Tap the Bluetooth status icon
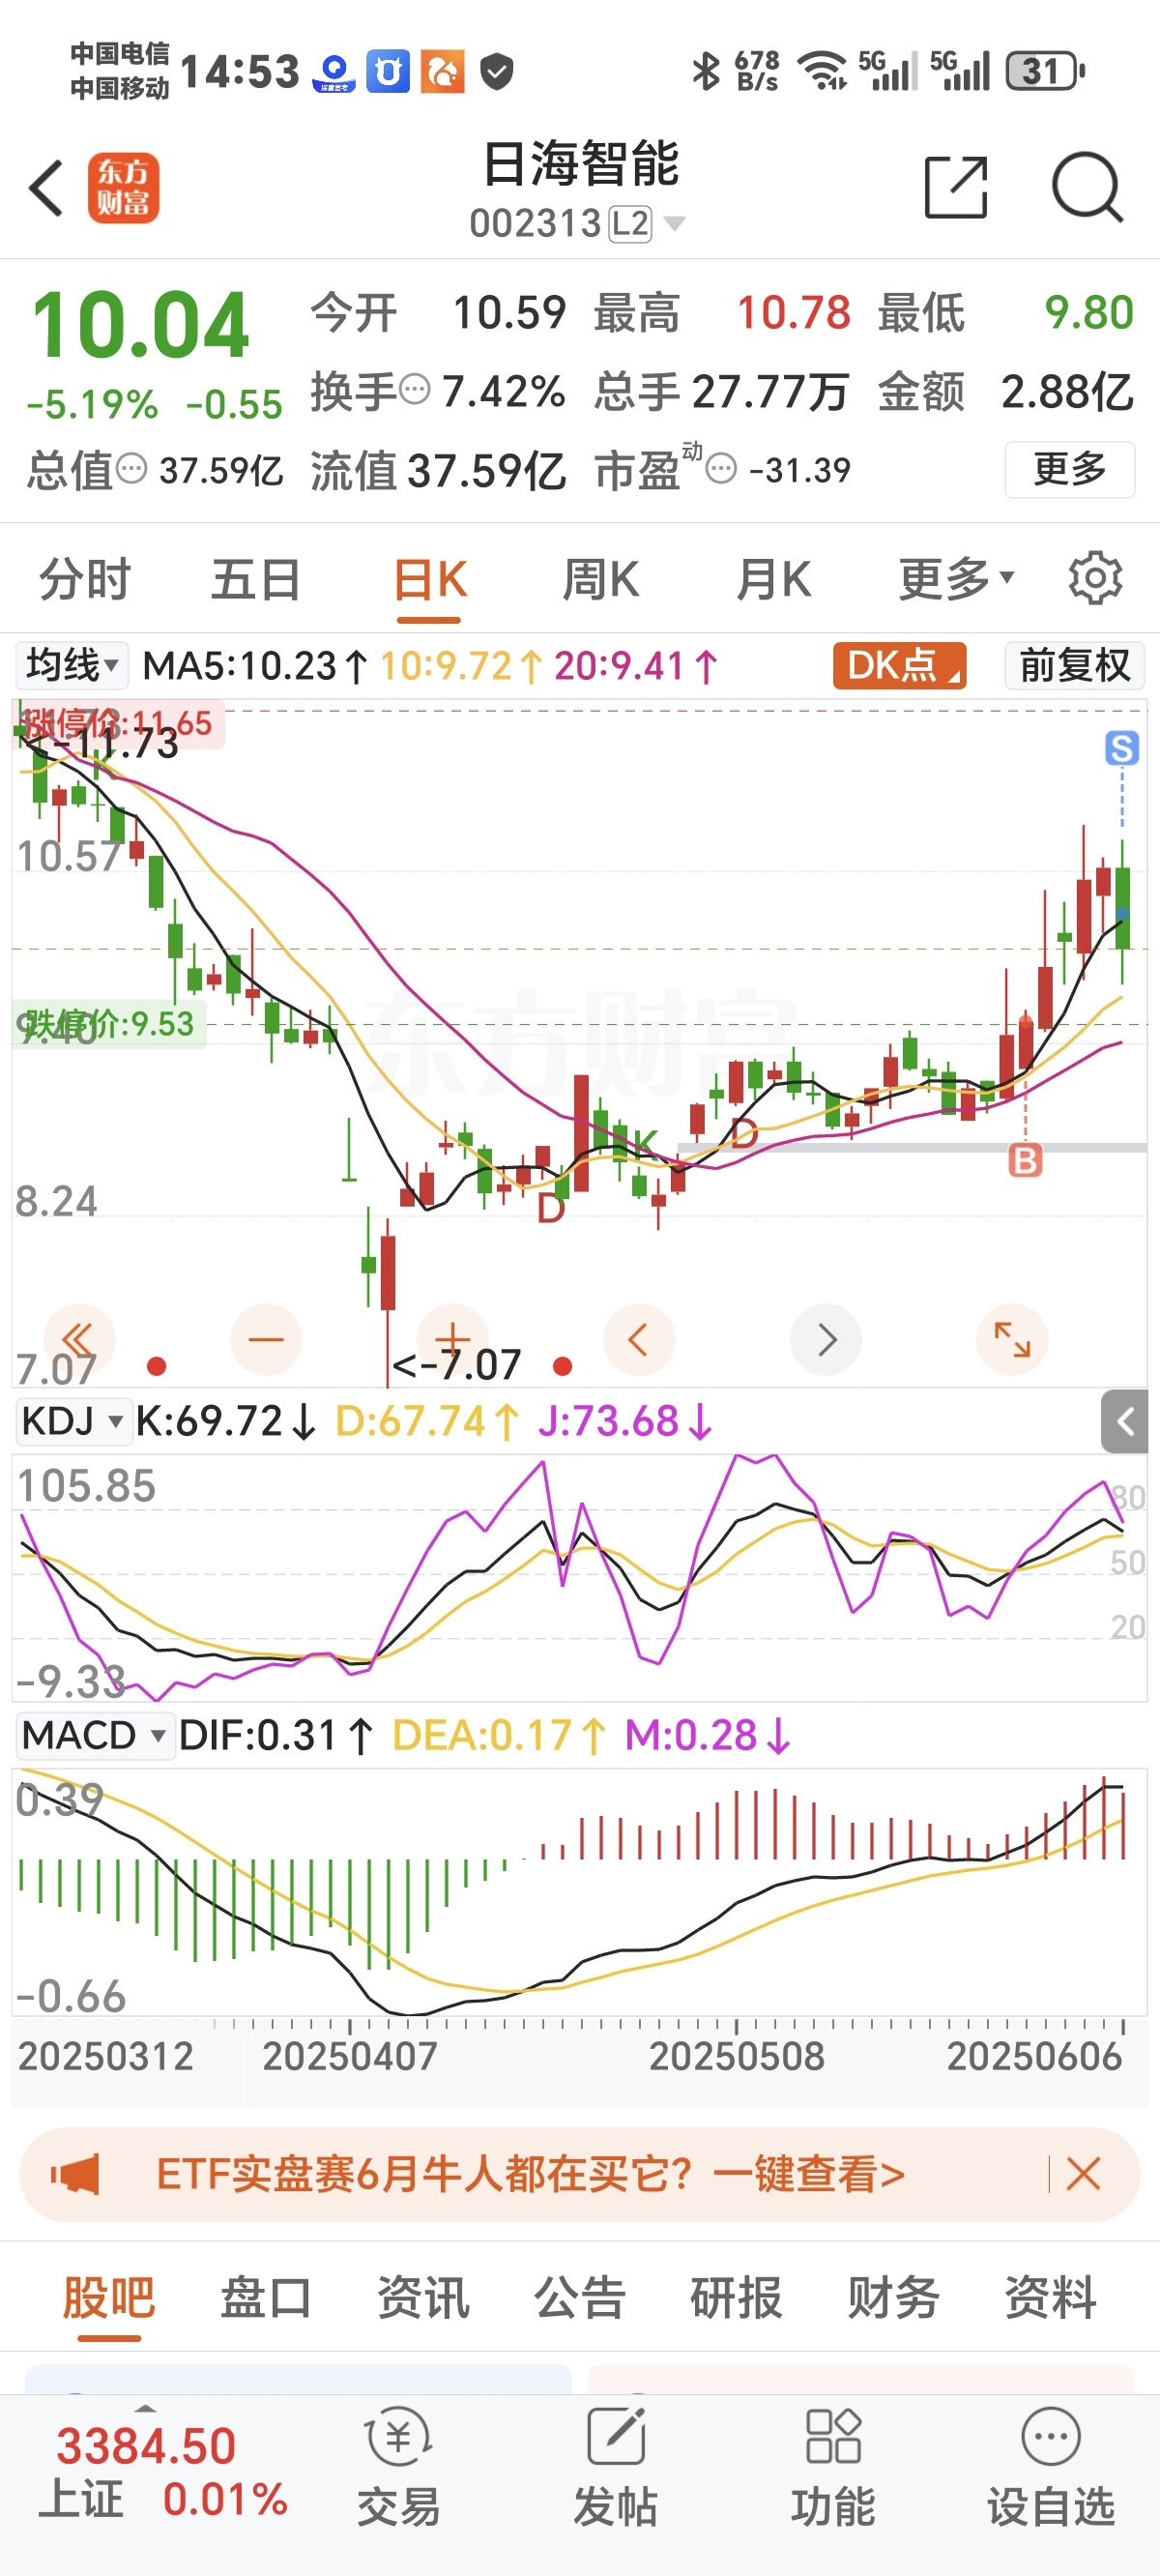The height and width of the screenshot is (2576, 1160). [x=706, y=71]
